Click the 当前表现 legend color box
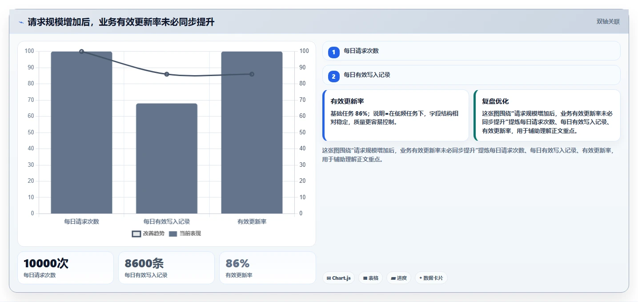 click(x=173, y=234)
